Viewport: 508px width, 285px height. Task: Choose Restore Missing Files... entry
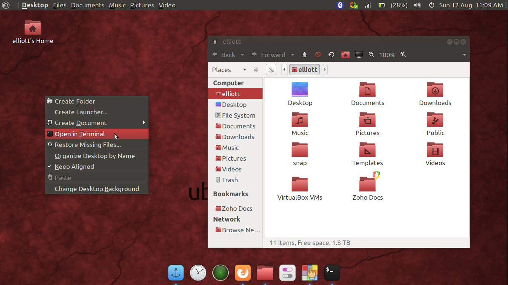(97, 145)
